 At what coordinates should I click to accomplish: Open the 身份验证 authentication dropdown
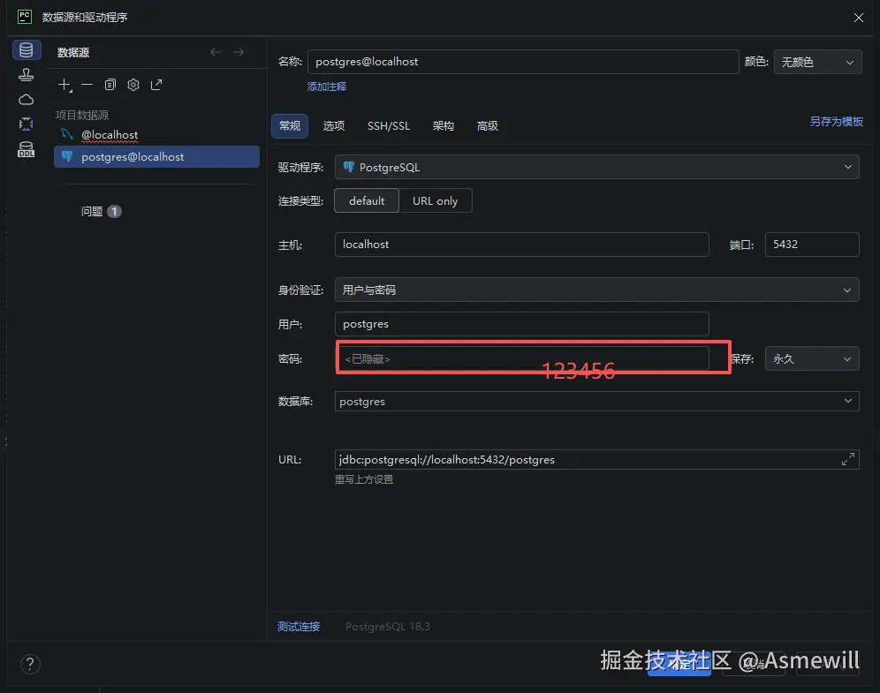pos(596,290)
